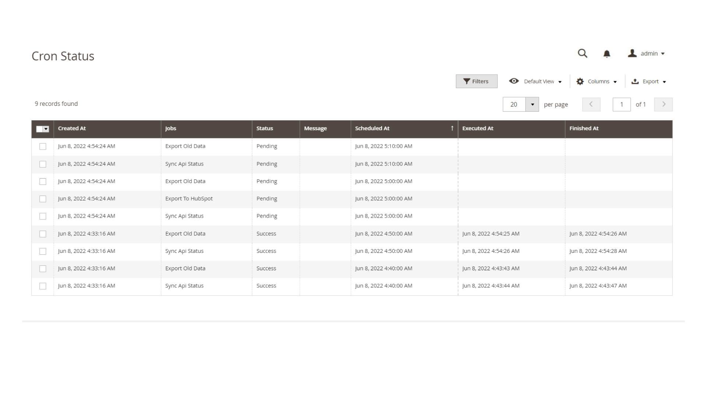The width and height of the screenshot is (707, 397).
Task: Click the Scheduled At sort arrow
Action: 452,128
